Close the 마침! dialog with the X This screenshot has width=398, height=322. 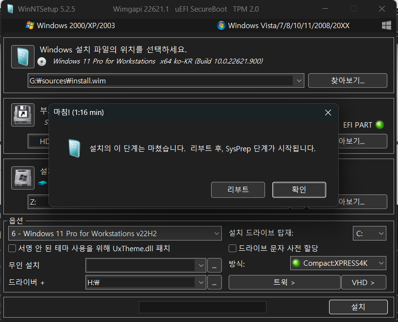click(328, 113)
